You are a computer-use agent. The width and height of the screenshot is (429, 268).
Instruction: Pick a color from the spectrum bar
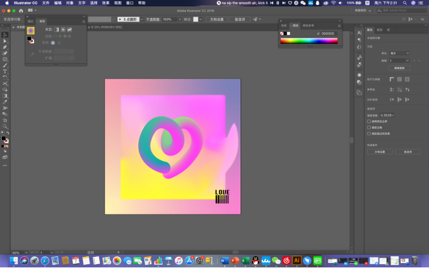point(309,41)
